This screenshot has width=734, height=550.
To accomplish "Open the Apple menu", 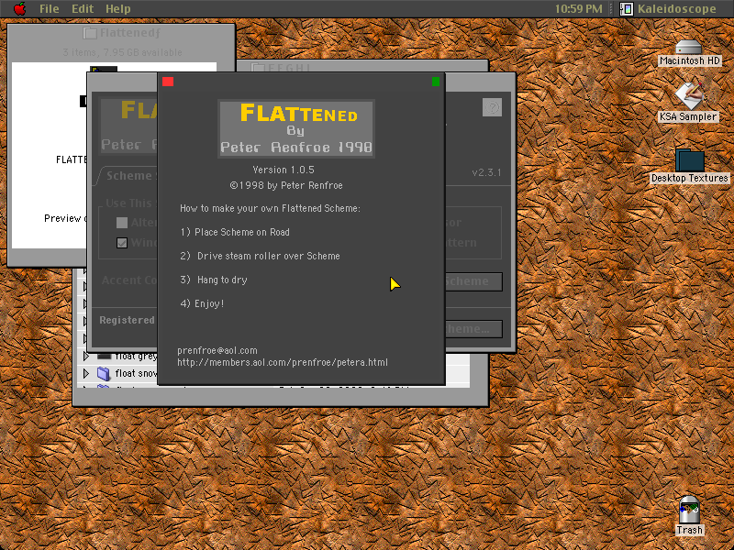I will click(x=19, y=8).
